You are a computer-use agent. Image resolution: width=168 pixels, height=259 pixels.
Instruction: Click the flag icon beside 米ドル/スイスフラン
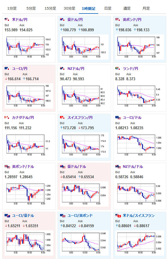(x=118, y=216)
